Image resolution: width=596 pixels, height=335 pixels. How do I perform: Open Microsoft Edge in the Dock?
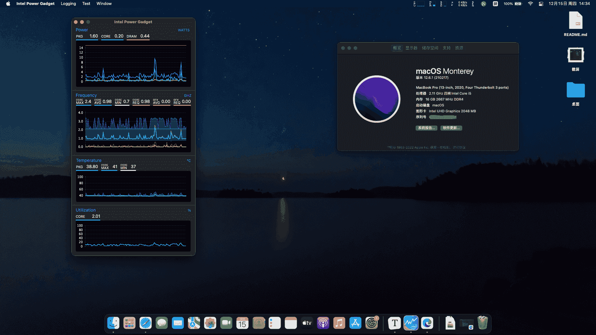coord(427,323)
